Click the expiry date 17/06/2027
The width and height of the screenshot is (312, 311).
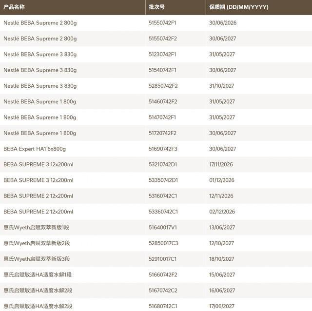[x=222, y=306]
